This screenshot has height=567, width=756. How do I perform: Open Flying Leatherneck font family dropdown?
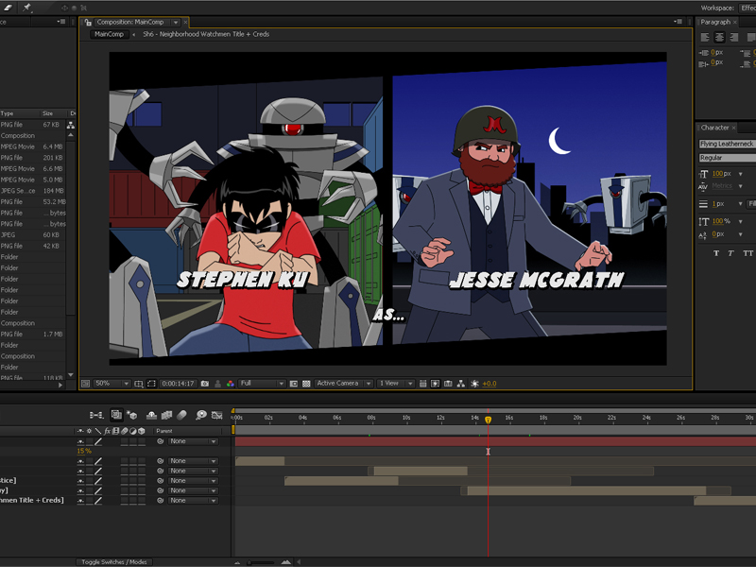tap(727, 144)
